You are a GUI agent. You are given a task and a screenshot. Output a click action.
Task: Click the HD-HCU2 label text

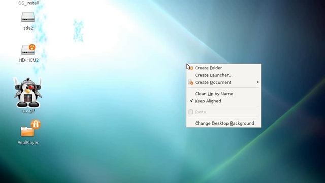click(x=28, y=60)
